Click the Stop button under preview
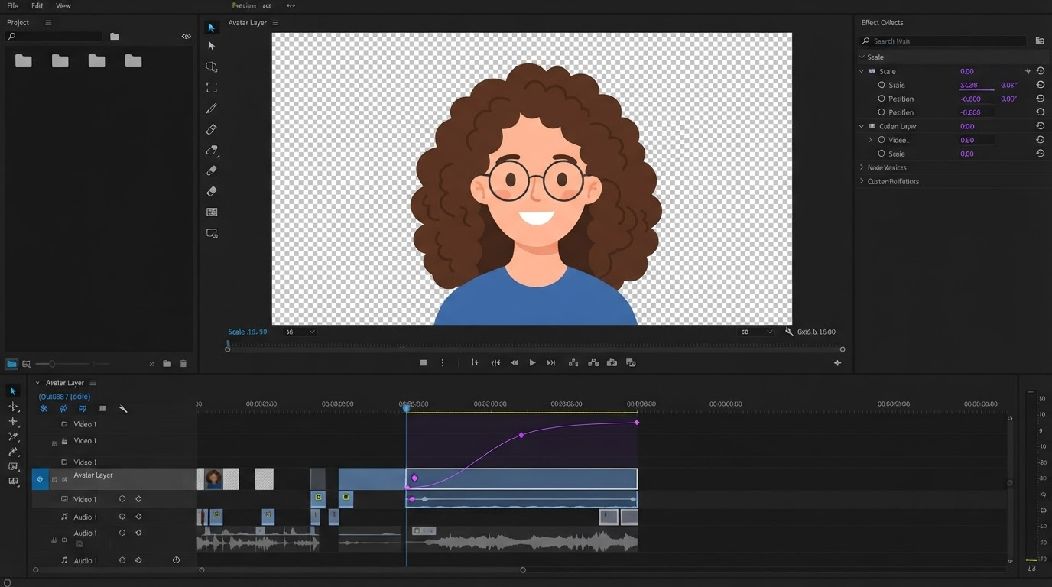This screenshot has height=587, width=1052. [424, 363]
